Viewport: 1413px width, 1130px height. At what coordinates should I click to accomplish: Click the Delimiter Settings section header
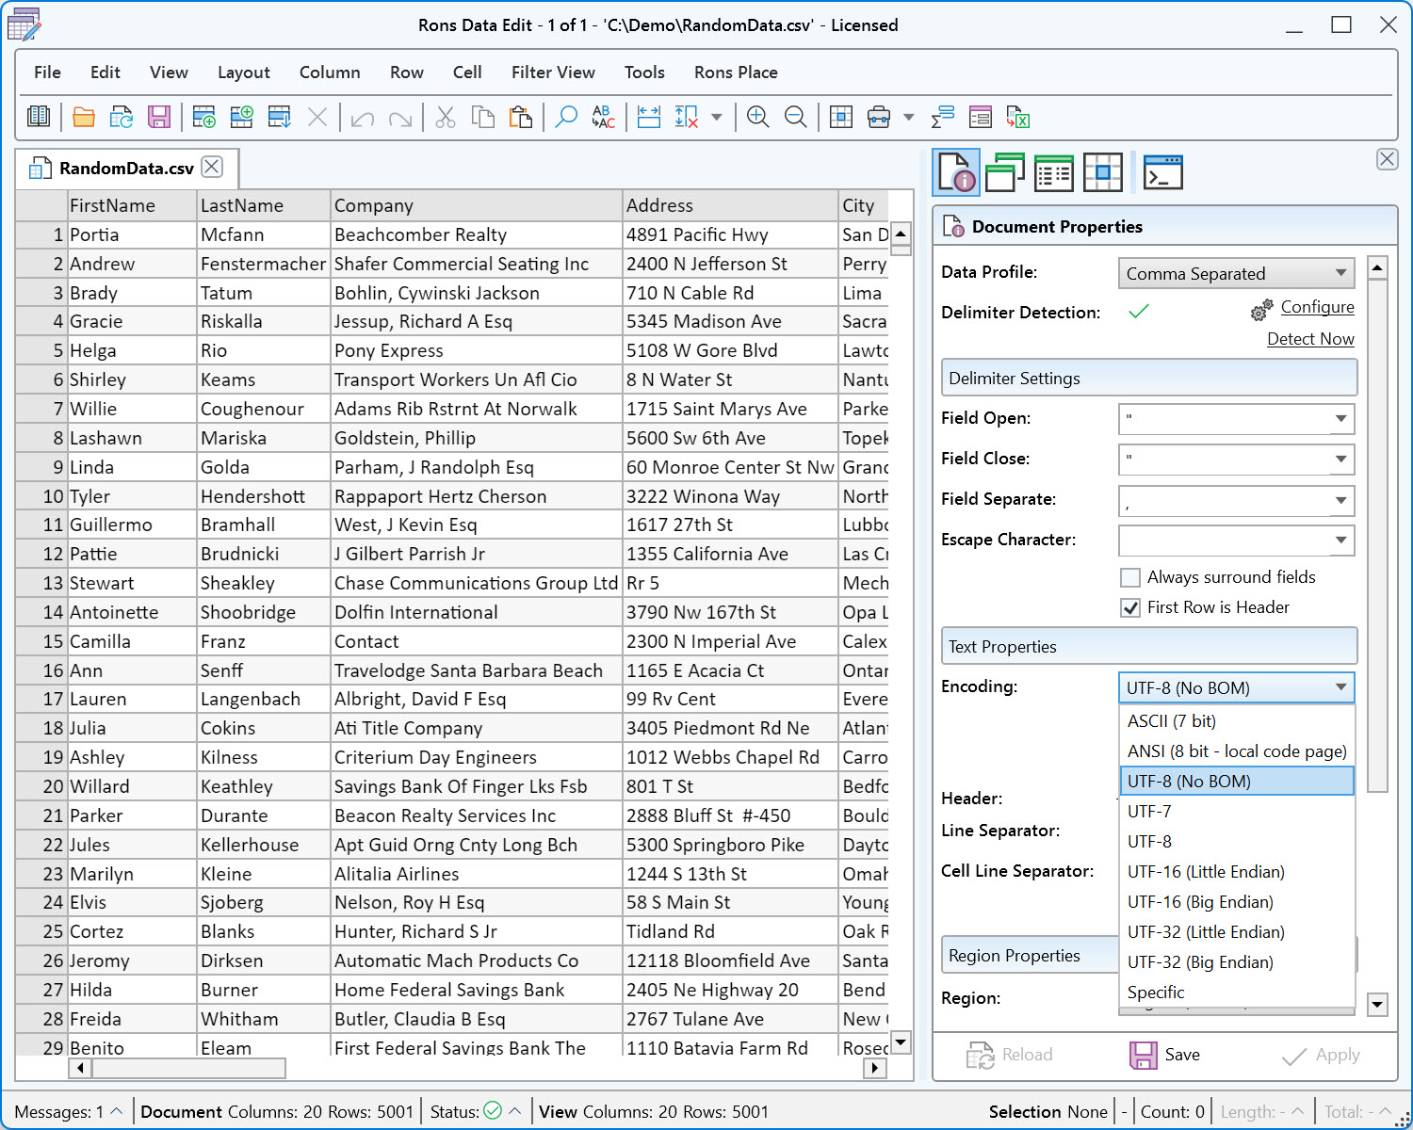click(x=1149, y=378)
